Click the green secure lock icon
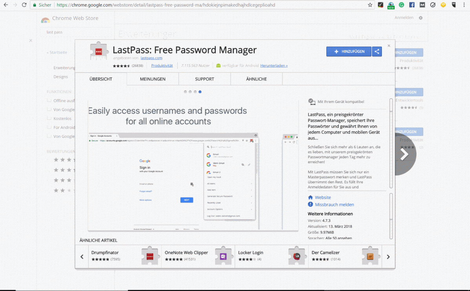 [35, 5]
